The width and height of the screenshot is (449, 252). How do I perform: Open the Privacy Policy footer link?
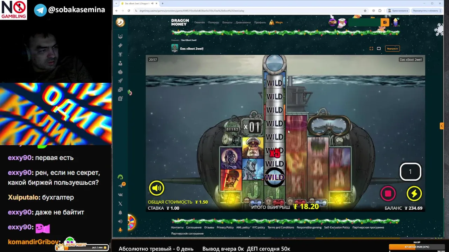point(225,227)
